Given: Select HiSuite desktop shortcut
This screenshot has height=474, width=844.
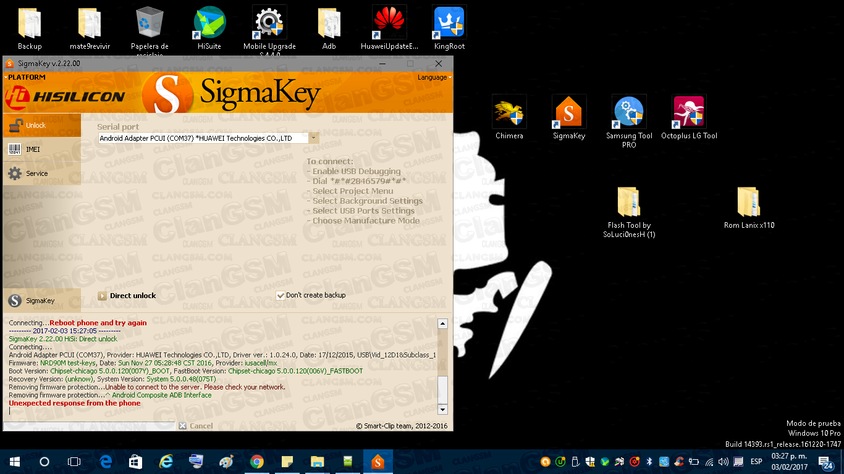Looking at the screenshot, I should coord(209,30).
